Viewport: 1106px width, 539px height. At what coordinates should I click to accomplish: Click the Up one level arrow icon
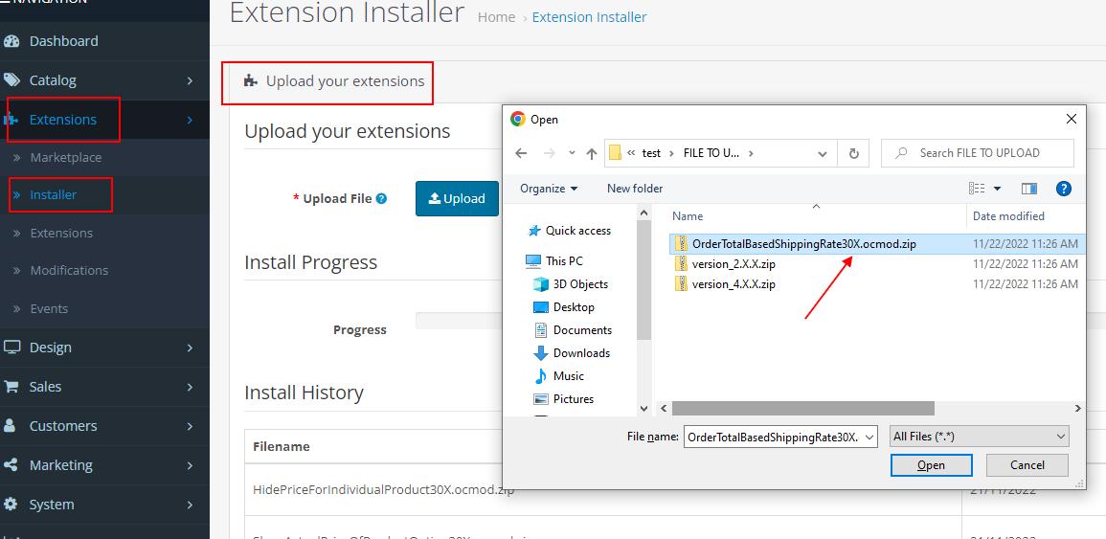point(592,153)
